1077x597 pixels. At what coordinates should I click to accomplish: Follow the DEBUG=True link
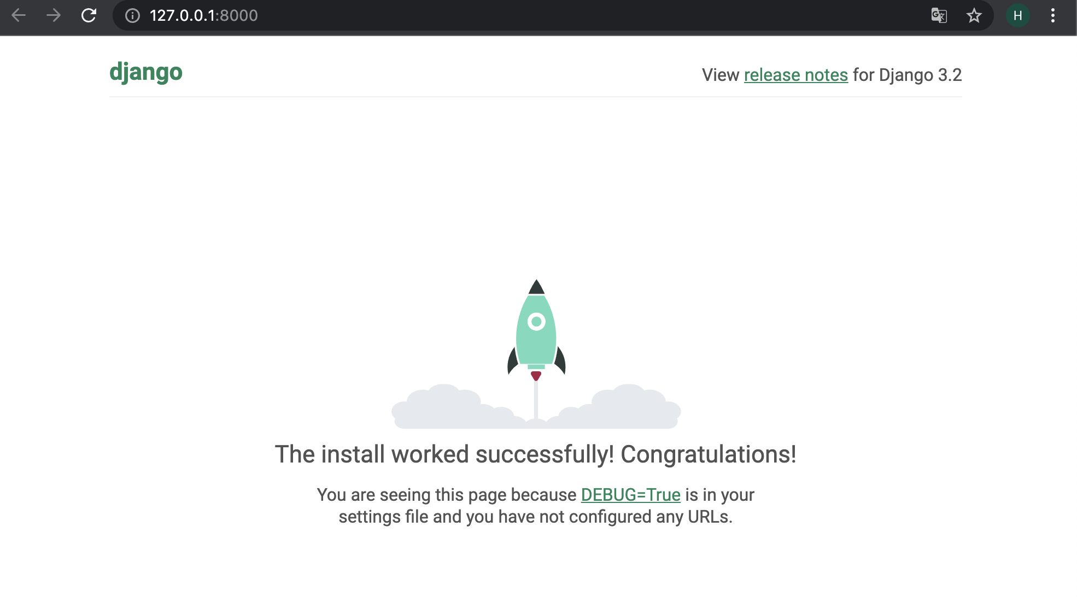[x=630, y=495]
